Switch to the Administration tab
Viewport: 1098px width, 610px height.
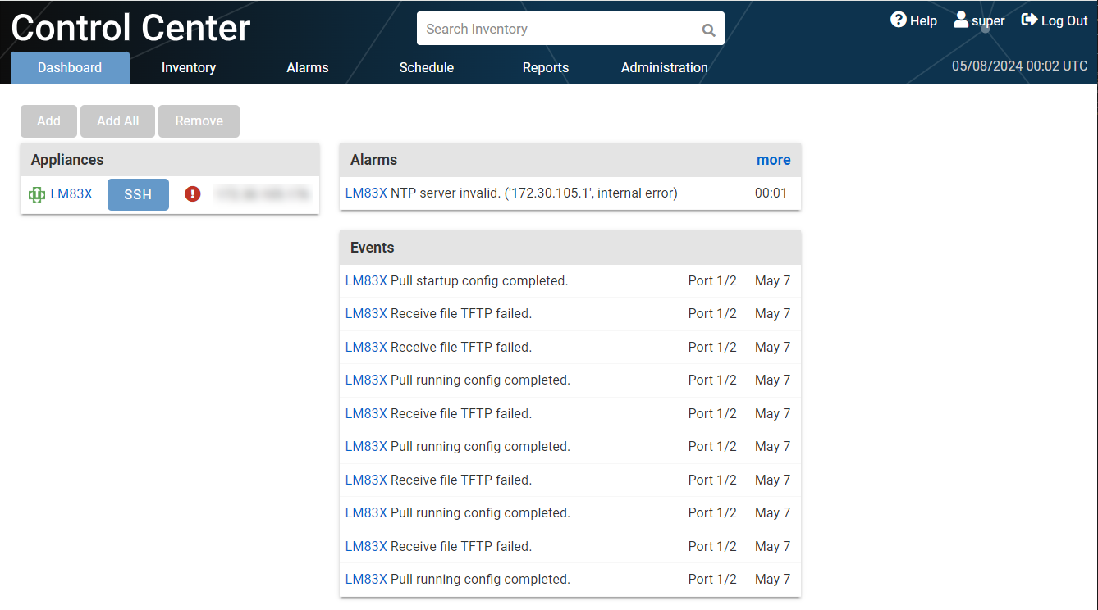point(665,68)
